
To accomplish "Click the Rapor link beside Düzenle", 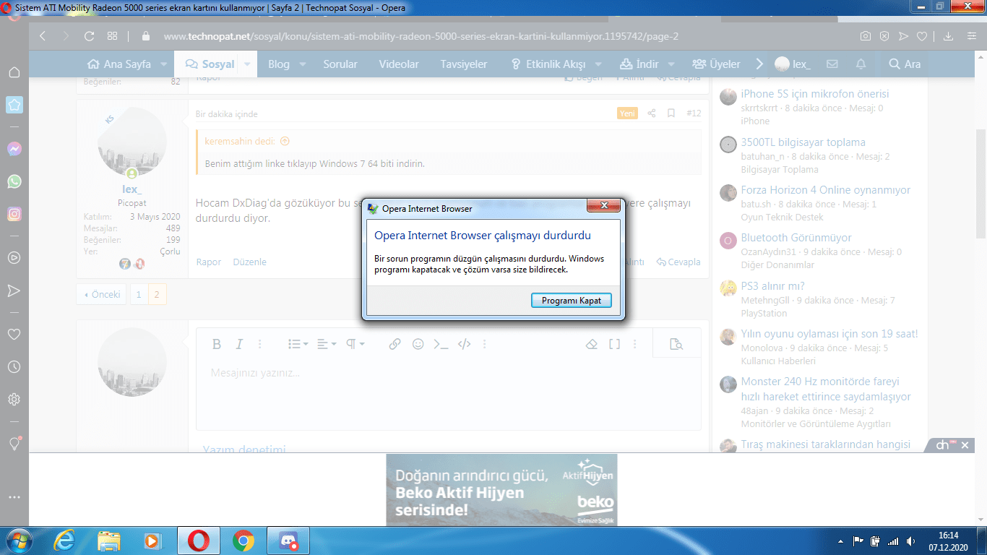I will [209, 262].
